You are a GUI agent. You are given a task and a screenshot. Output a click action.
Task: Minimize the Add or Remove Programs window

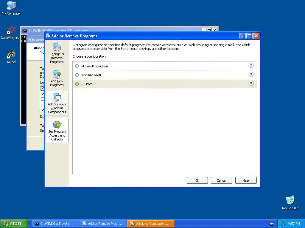pyautogui.click(x=242, y=36)
